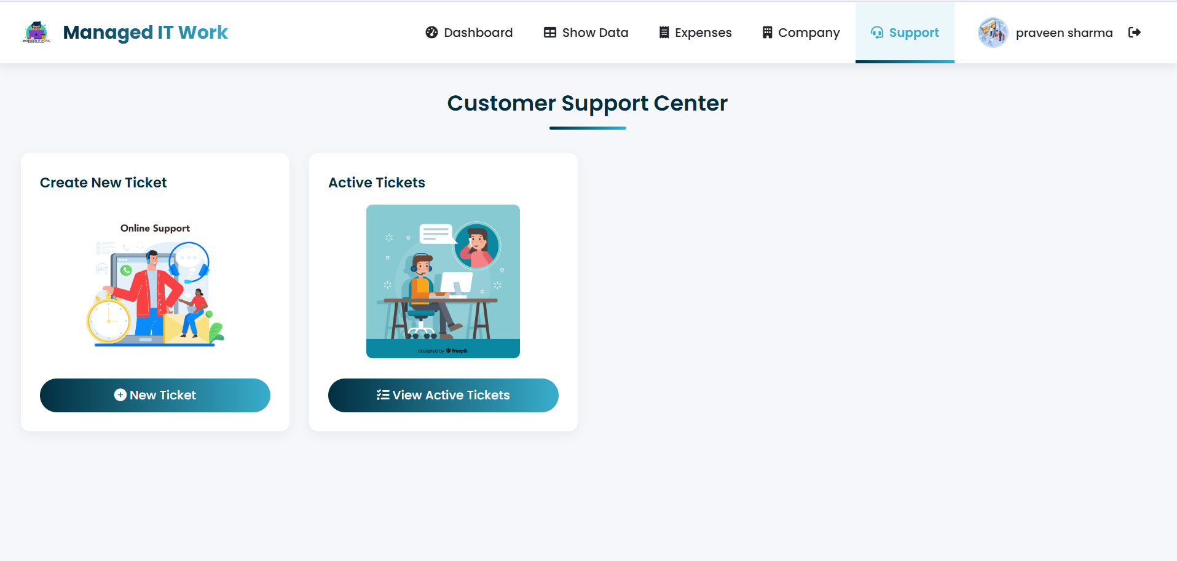
Task: Select the Support tab
Action: tap(913, 33)
